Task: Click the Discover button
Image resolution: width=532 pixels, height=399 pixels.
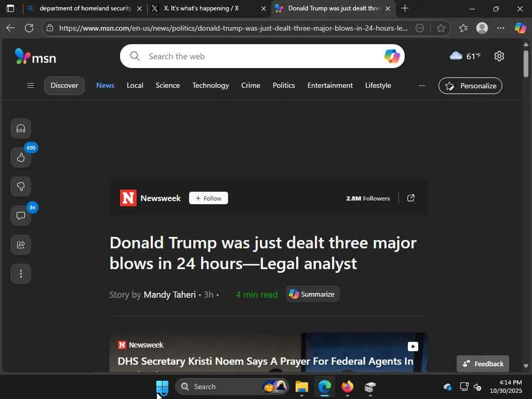Action: click(x=64, y=86)
